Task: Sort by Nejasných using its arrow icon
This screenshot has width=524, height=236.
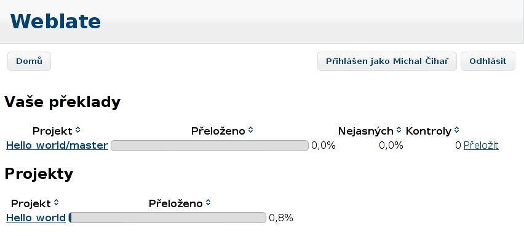Action: click(399, 130)
